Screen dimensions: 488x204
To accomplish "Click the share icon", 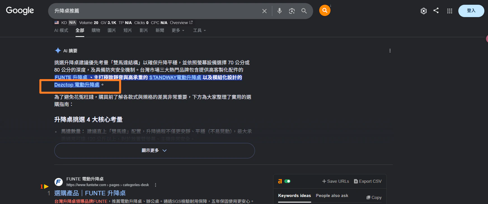I will tap(436, 11).
